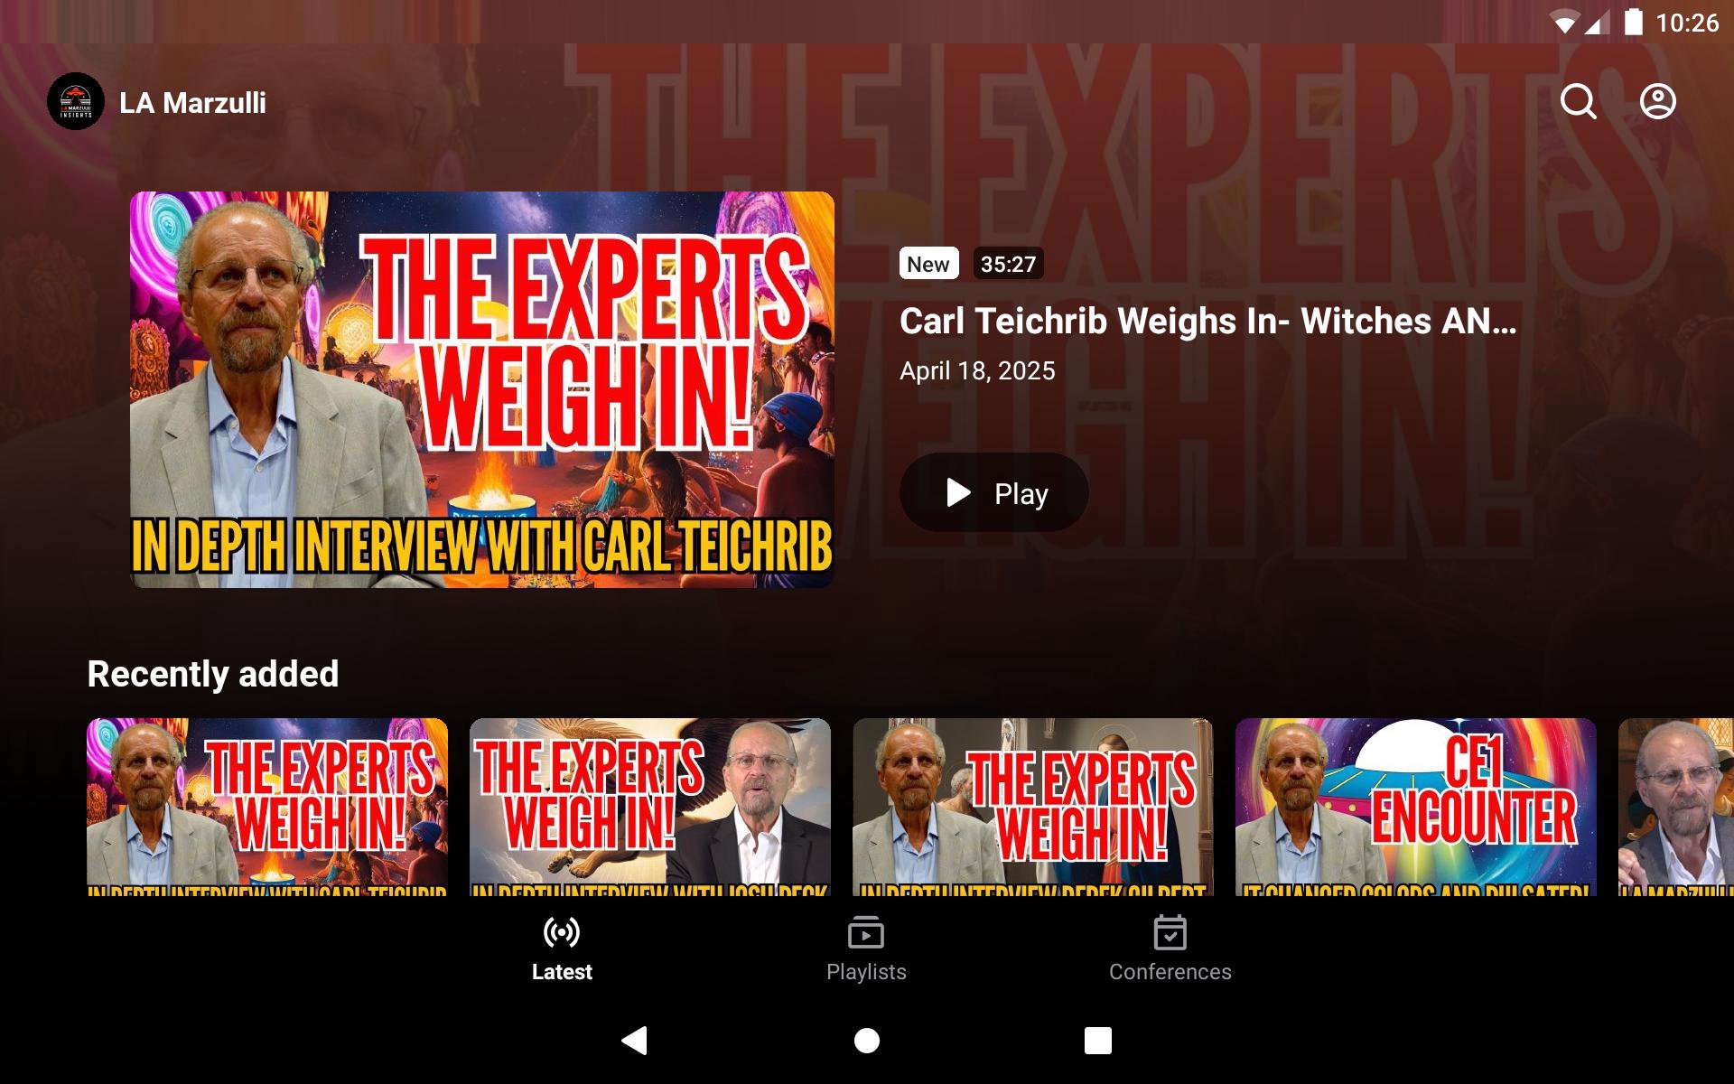The width and height of the screenshot is (1734, 1084).
Task: Tap the New badge
Action: click(928, 264)
